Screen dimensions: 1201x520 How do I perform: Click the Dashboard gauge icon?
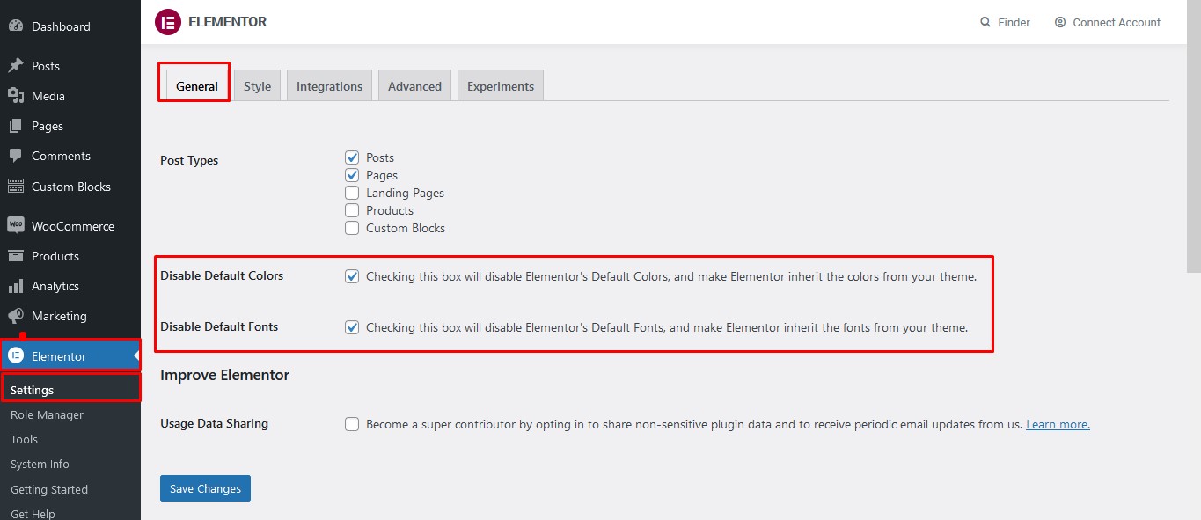click(16, 26)
